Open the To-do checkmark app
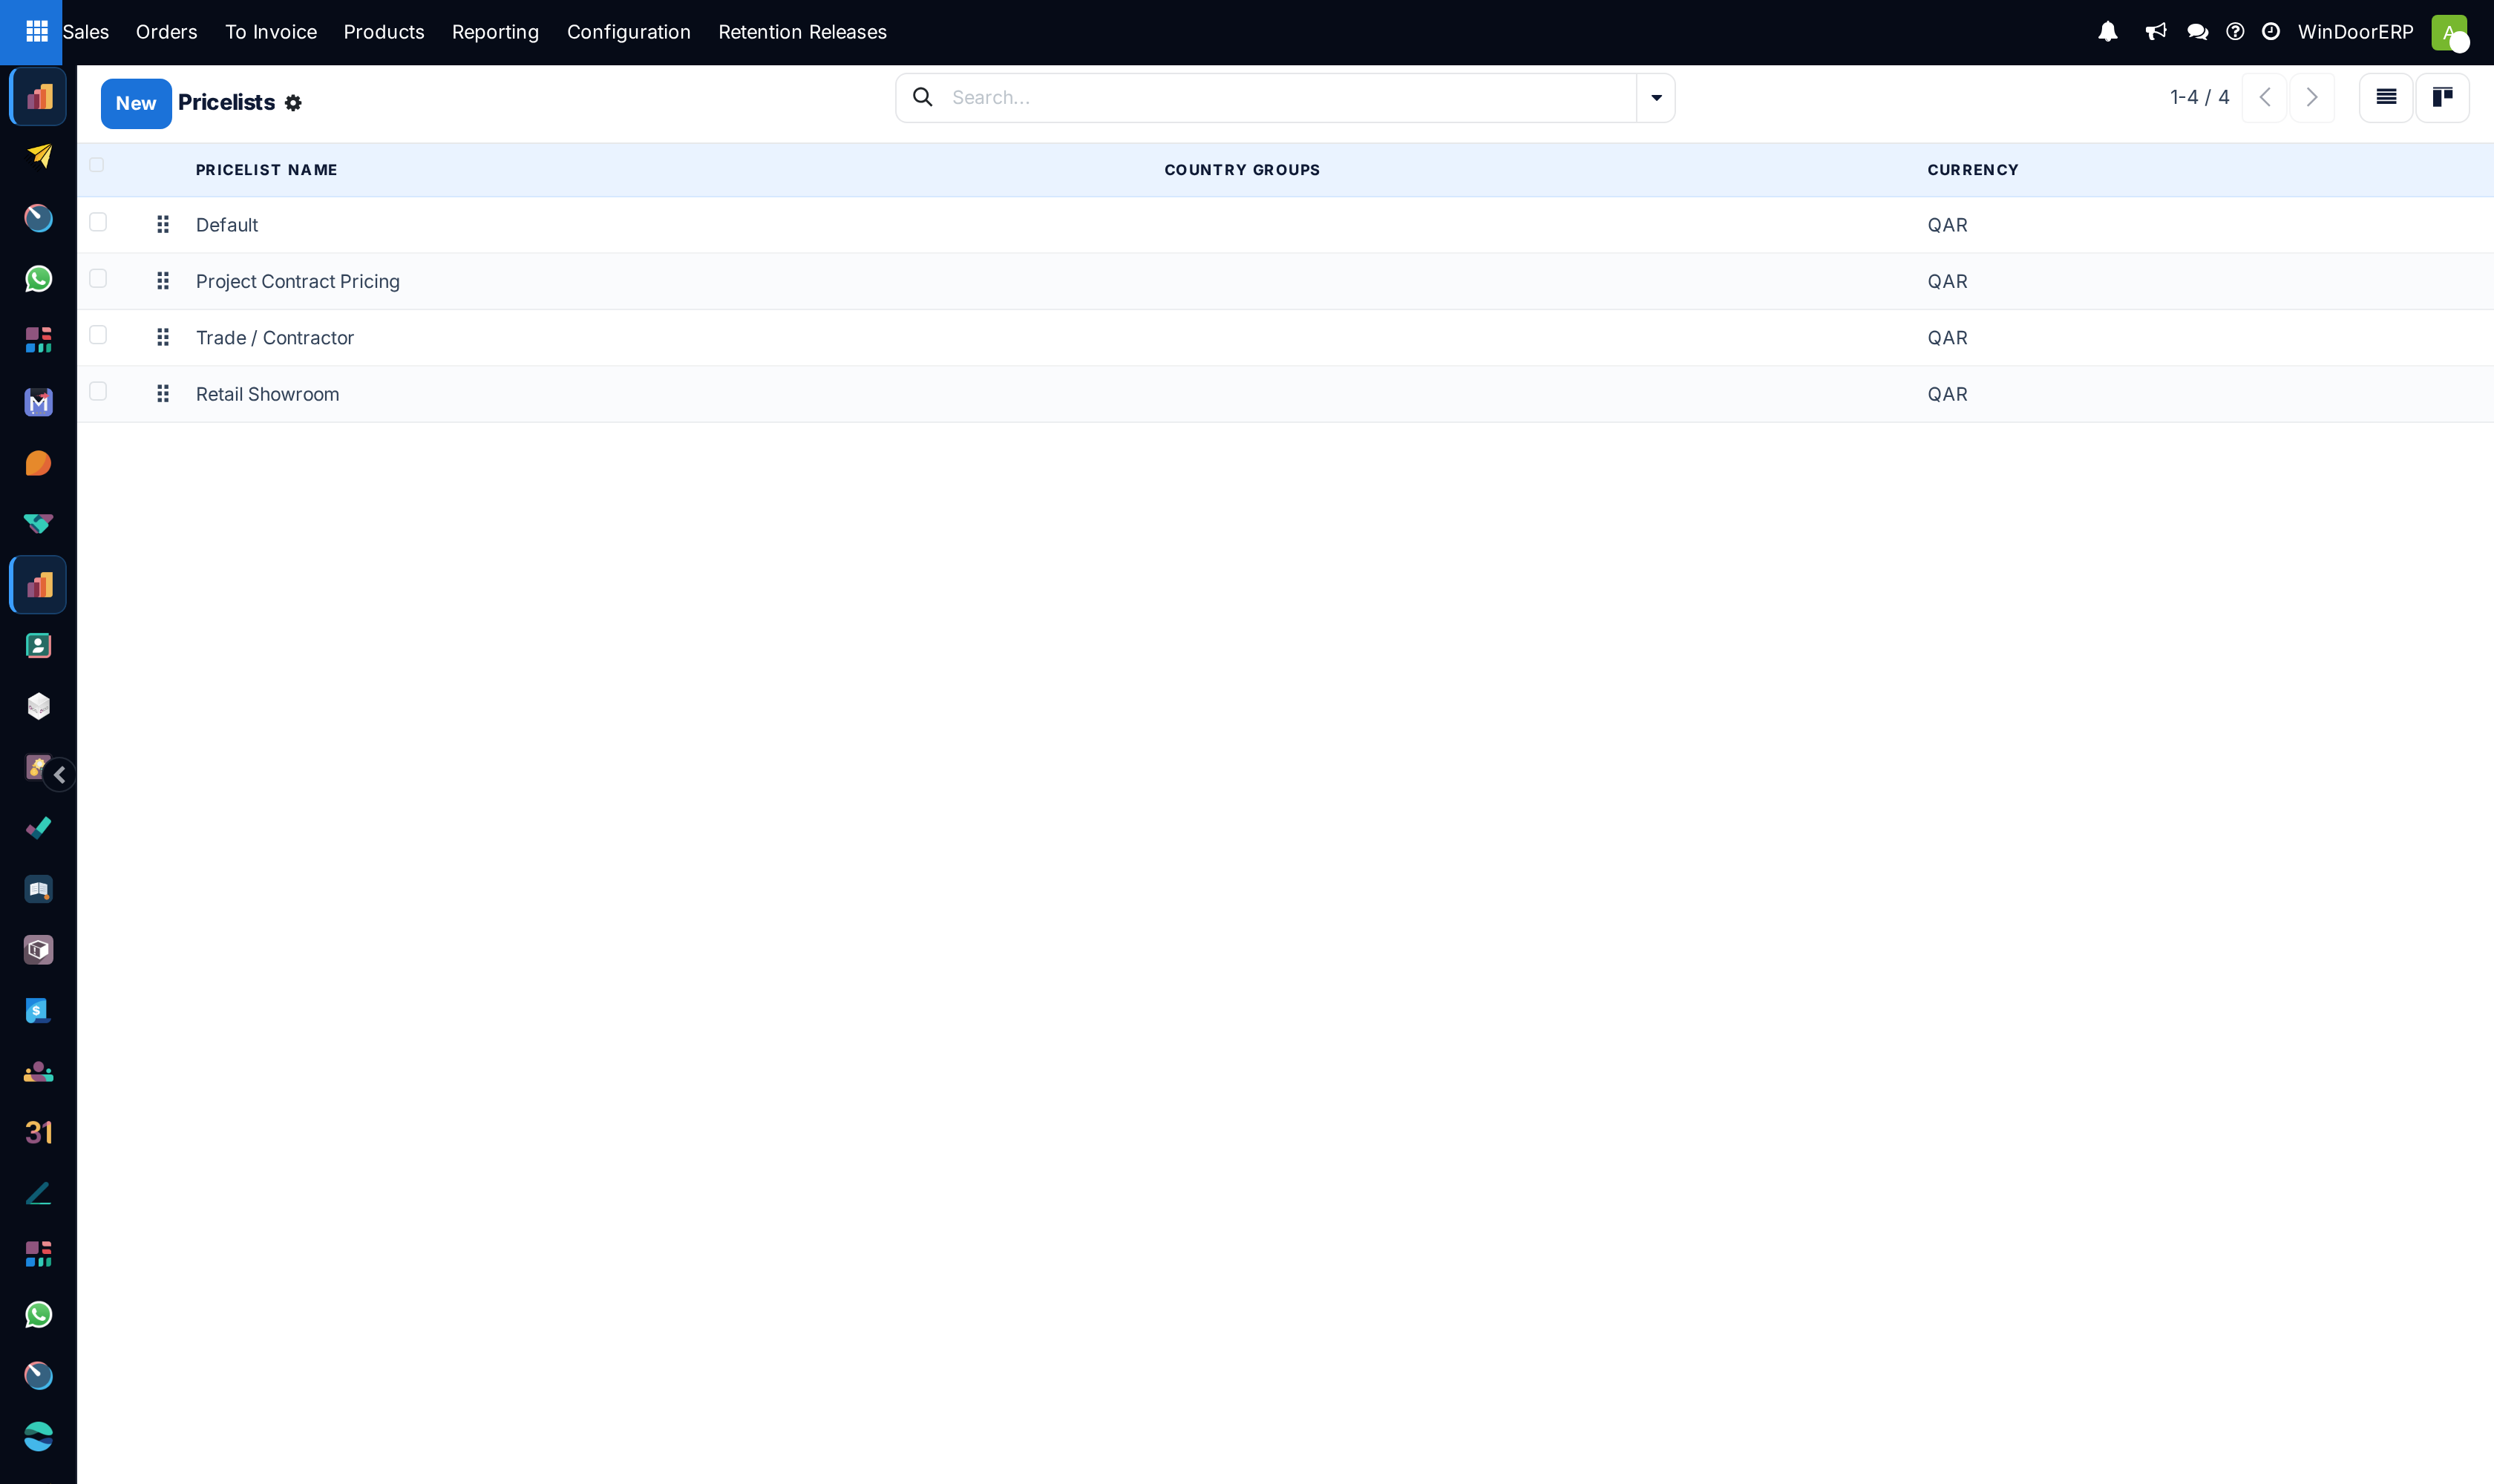 coord(38,828)
